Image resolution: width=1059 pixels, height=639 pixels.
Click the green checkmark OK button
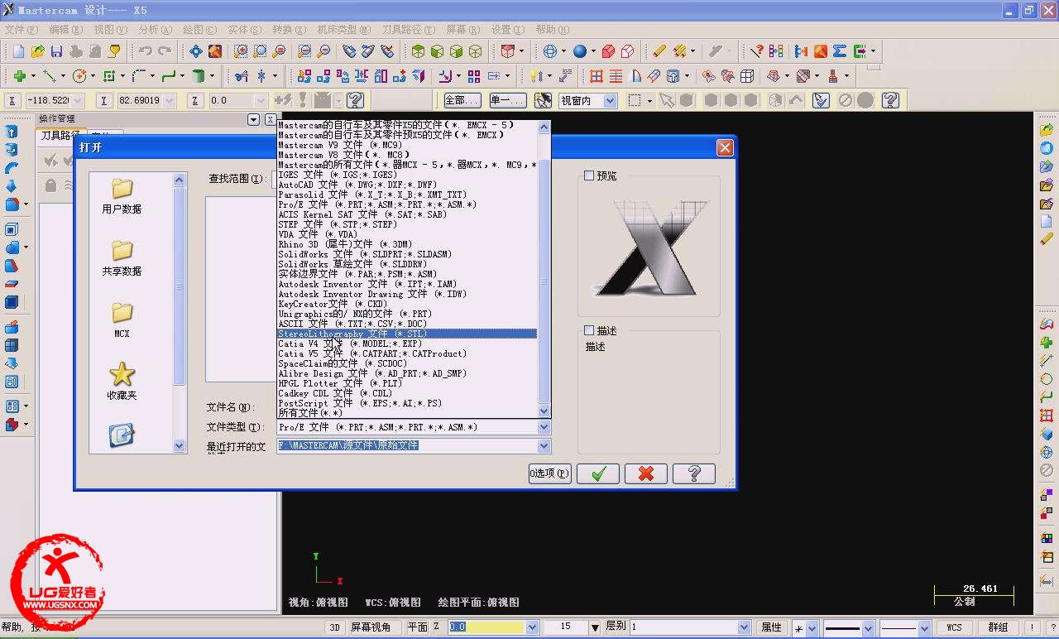pos(598,473)
